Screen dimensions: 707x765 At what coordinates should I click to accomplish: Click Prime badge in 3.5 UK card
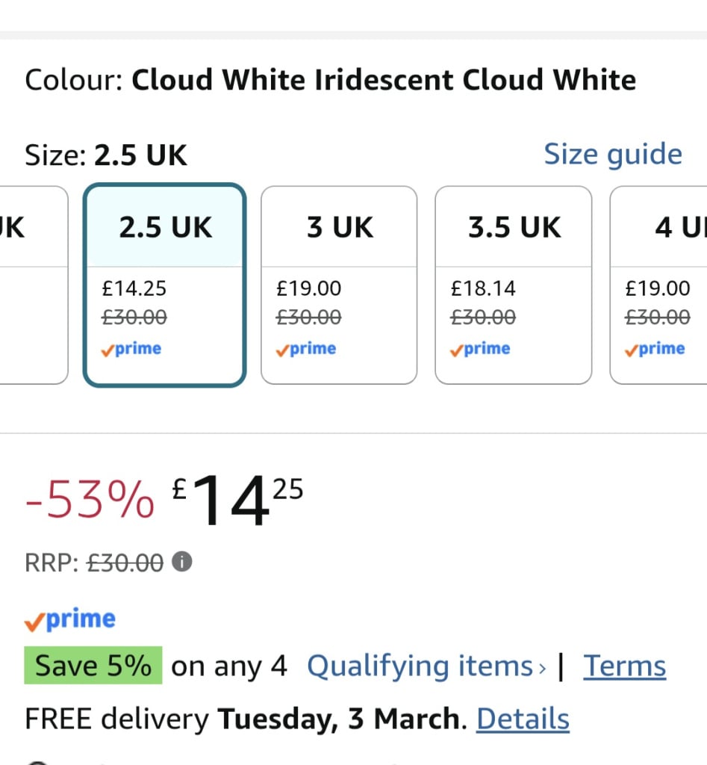point(480,349)
